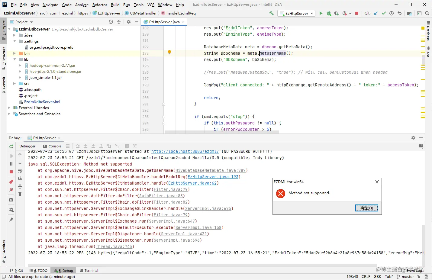Toggle the Event Log tool window button
432x280 pixels.
[411, 271]
